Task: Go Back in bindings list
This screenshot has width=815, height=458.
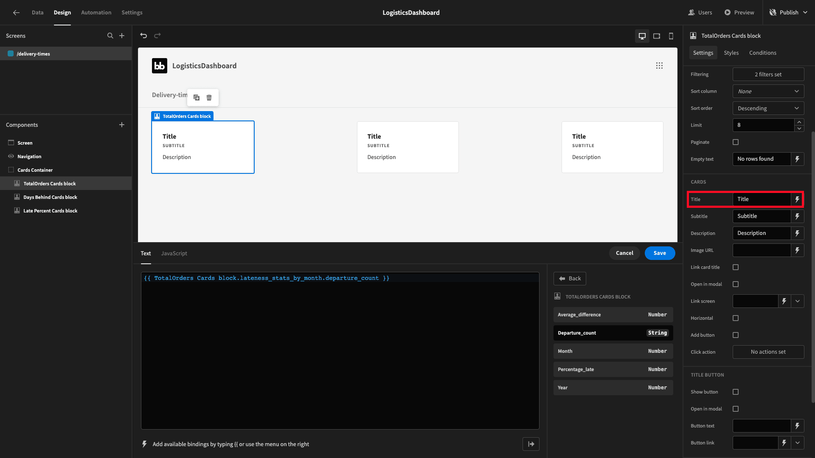Action: click(x=570, y=279)
